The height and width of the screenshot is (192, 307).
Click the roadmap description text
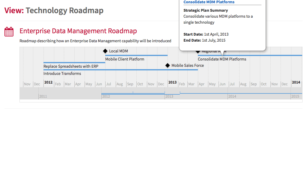(95, 41)
